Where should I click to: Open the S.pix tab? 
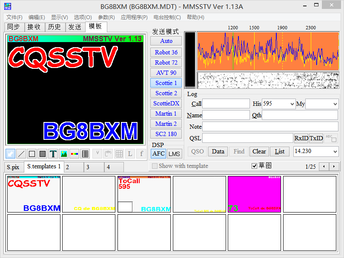tap(13, 167)
